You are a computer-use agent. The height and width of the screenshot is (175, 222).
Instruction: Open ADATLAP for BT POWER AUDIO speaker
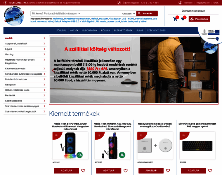click(x=66, y=171)
